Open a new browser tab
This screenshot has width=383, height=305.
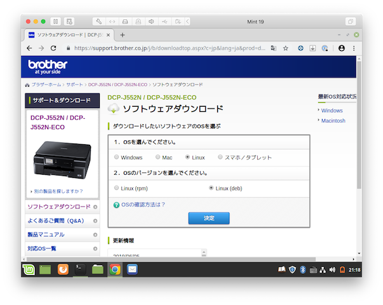(x=123, y=34)
